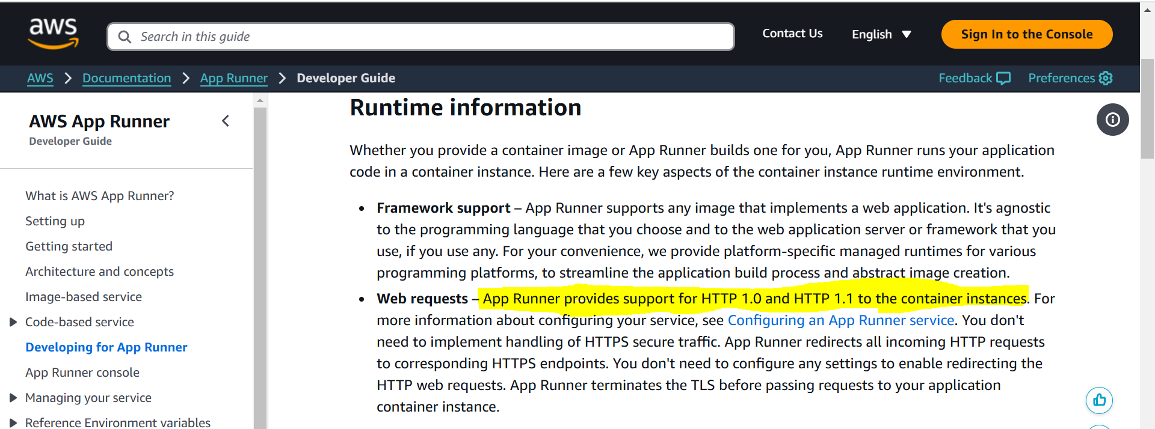Screen dimensions: 1155x429
Task: Click the page vertical scrollbar thumb
Action: tap(1147, 108)
